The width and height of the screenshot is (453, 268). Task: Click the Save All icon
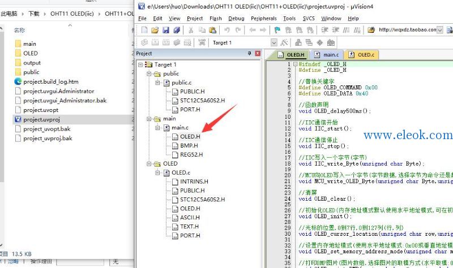tap(177, 30)
